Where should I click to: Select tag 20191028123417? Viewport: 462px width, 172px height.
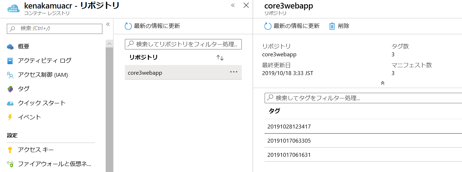click(x=363, y=126)
